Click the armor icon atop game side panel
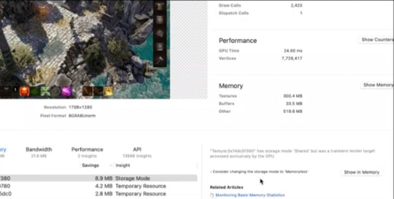Viewport: 394px width, 199px height. tap(160, 7)
